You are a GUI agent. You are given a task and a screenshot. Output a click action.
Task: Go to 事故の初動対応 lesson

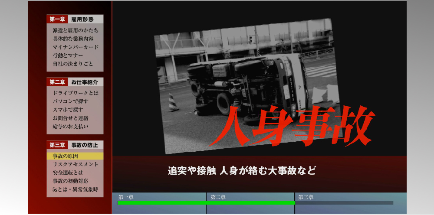(x=70, y=181)
